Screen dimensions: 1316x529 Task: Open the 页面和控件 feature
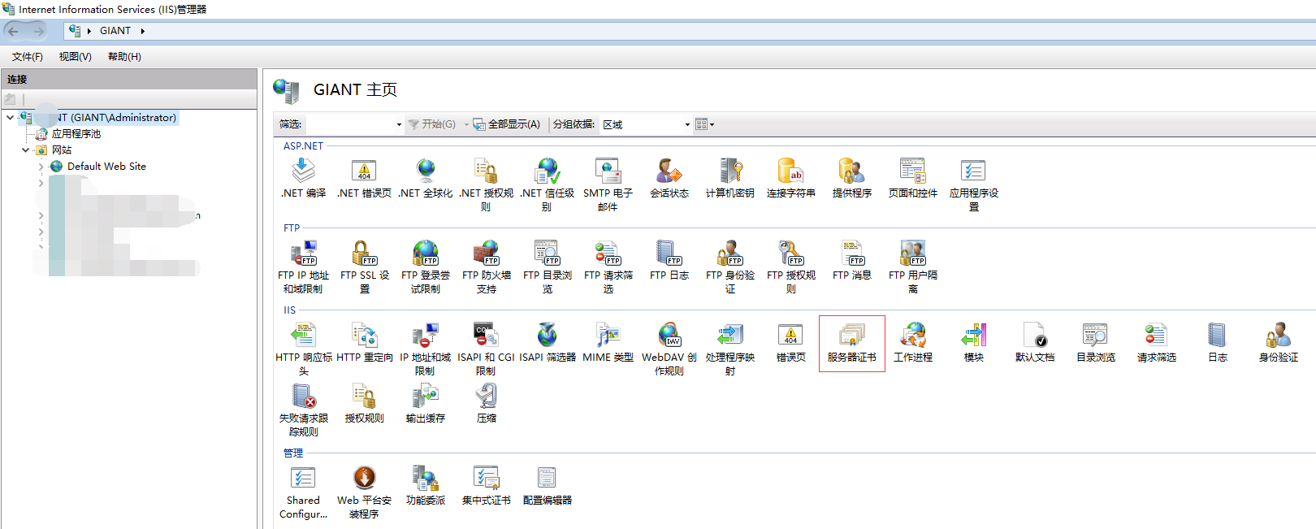click(912, 179)
